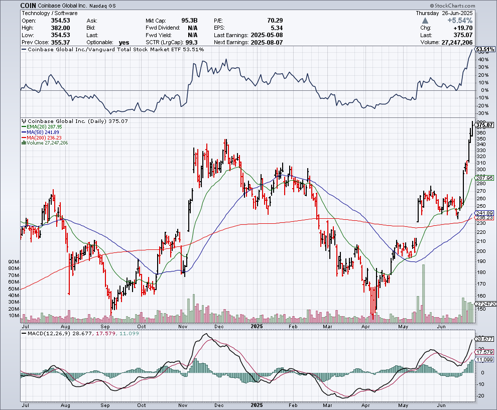Click the Apr label on the MACD panel time axis

click(x=365, y=405)
